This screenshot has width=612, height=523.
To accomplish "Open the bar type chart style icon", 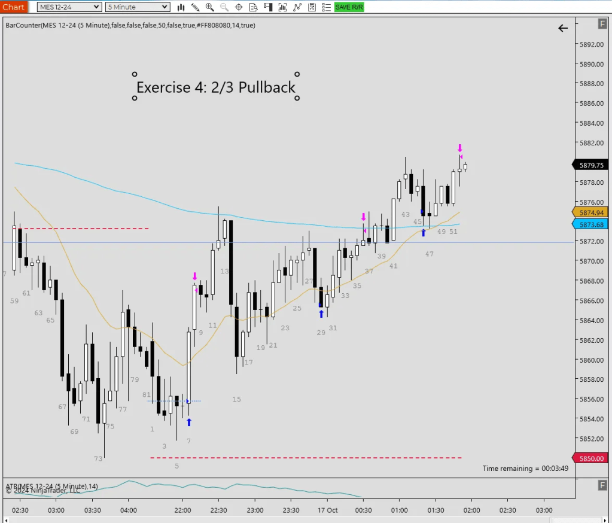I will click(x=181, y=7).
